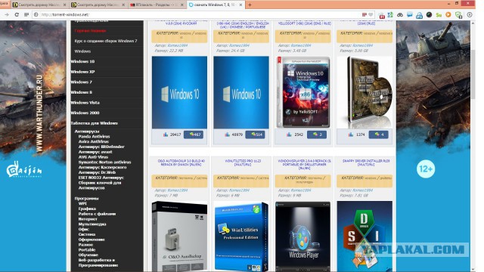This screenshot has width=484, height=272.
Task: Switch to second Смотреть дораму tab
Action: point(98,5)
